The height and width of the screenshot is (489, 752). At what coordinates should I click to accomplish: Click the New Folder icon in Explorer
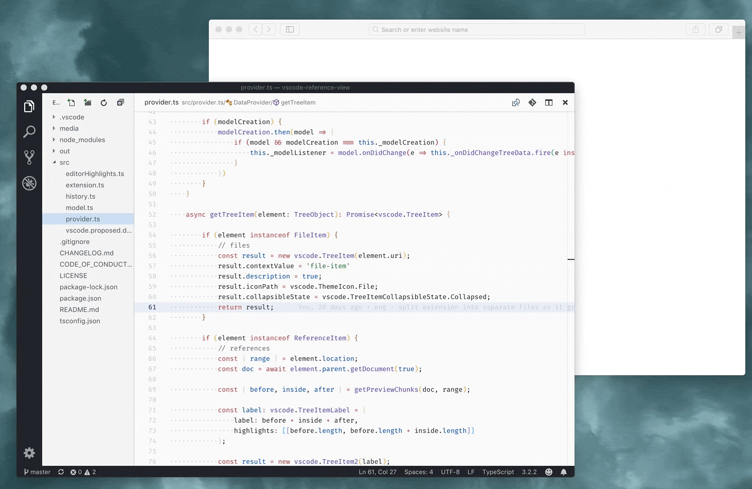pos(87,102)
